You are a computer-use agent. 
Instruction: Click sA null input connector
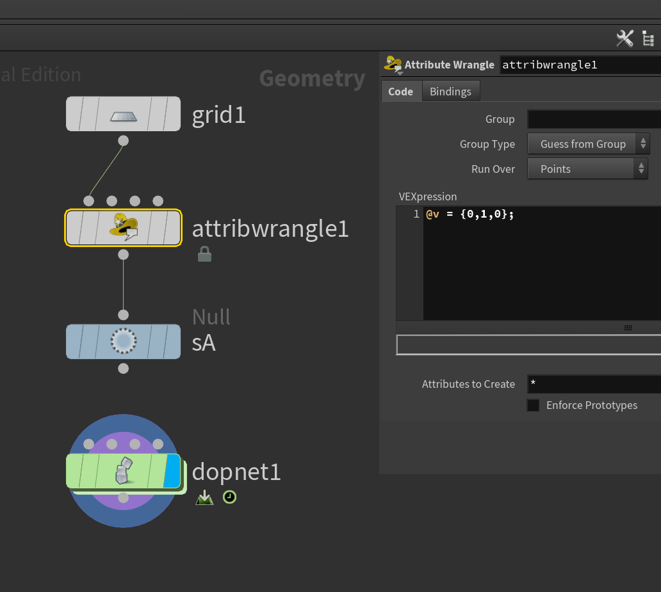123,315
